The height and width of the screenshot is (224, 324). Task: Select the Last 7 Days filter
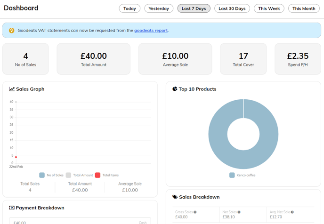[194, 8]
